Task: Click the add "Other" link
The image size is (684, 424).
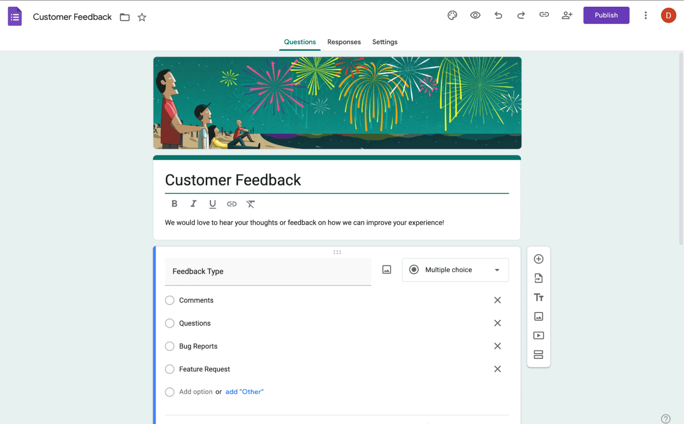Action: point(244,392)
